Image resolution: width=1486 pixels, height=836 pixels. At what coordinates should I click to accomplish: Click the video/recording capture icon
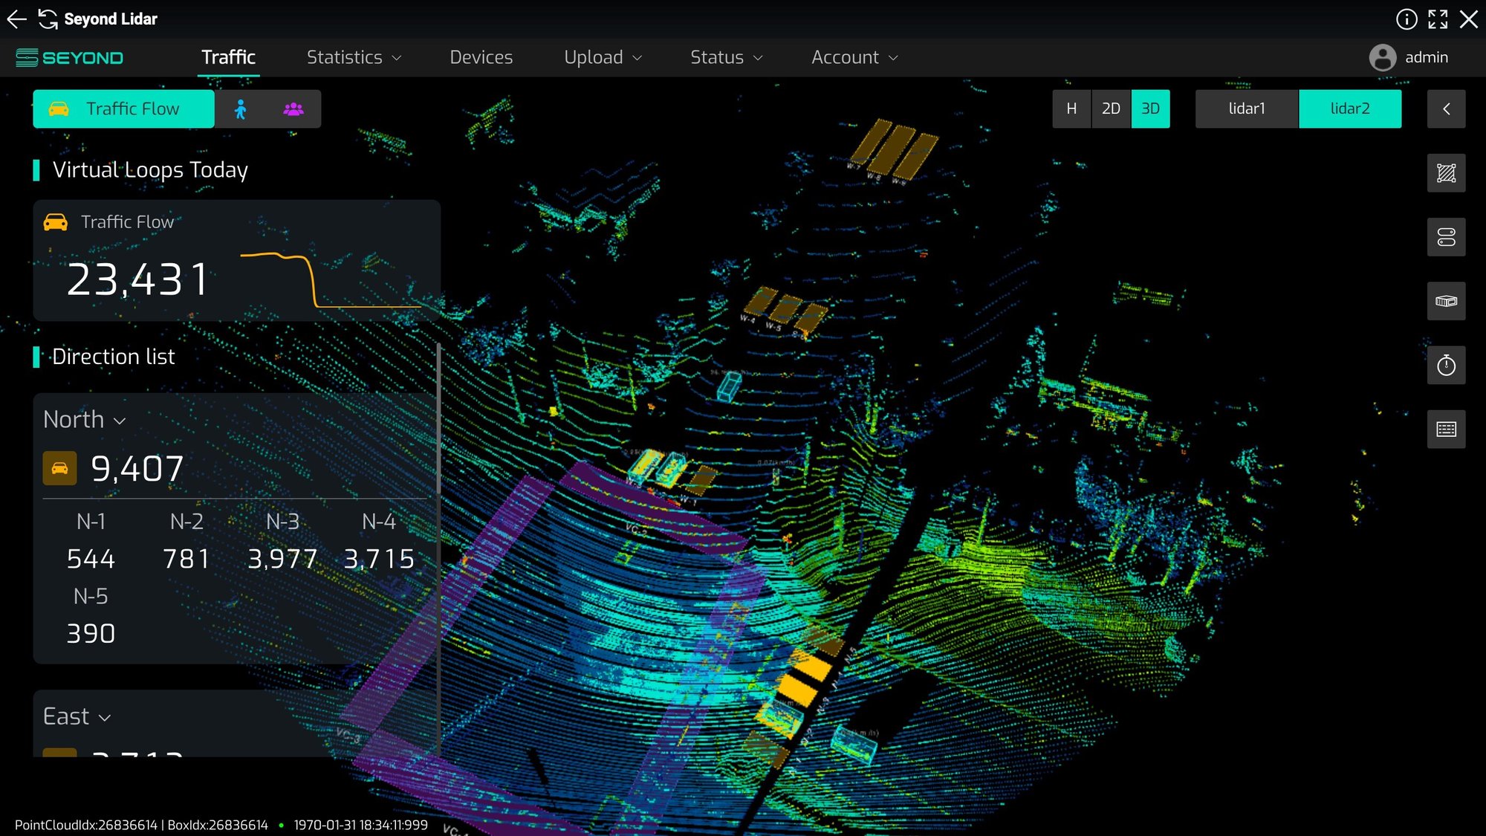pos(1447,300)
